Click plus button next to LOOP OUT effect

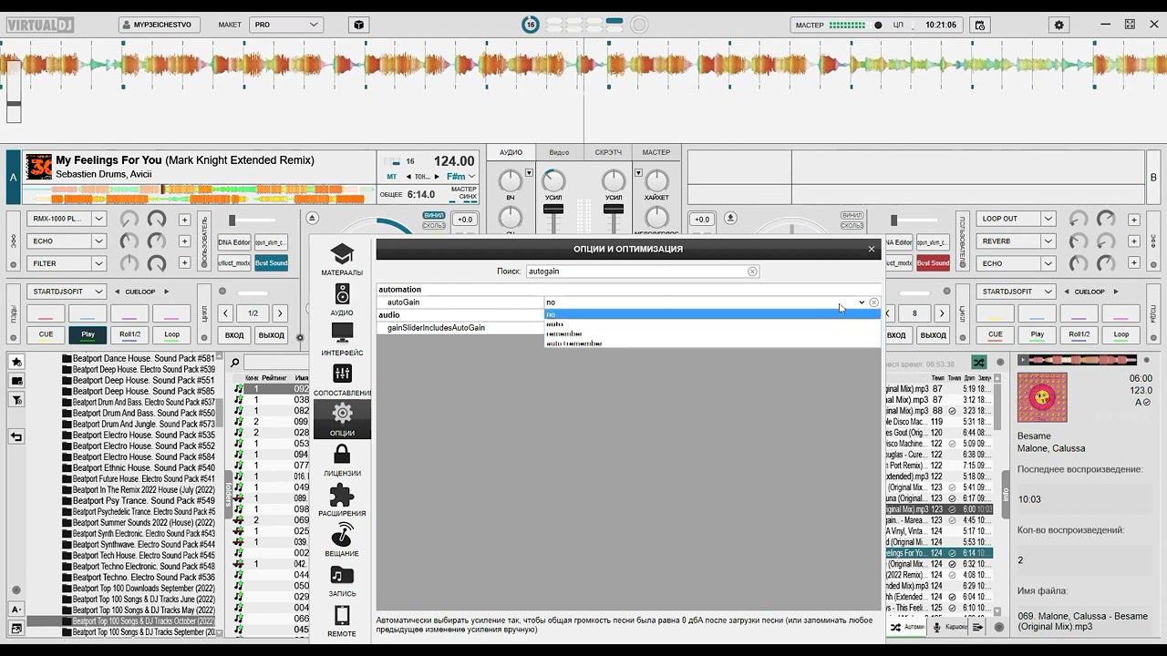tap(1133, 220)
